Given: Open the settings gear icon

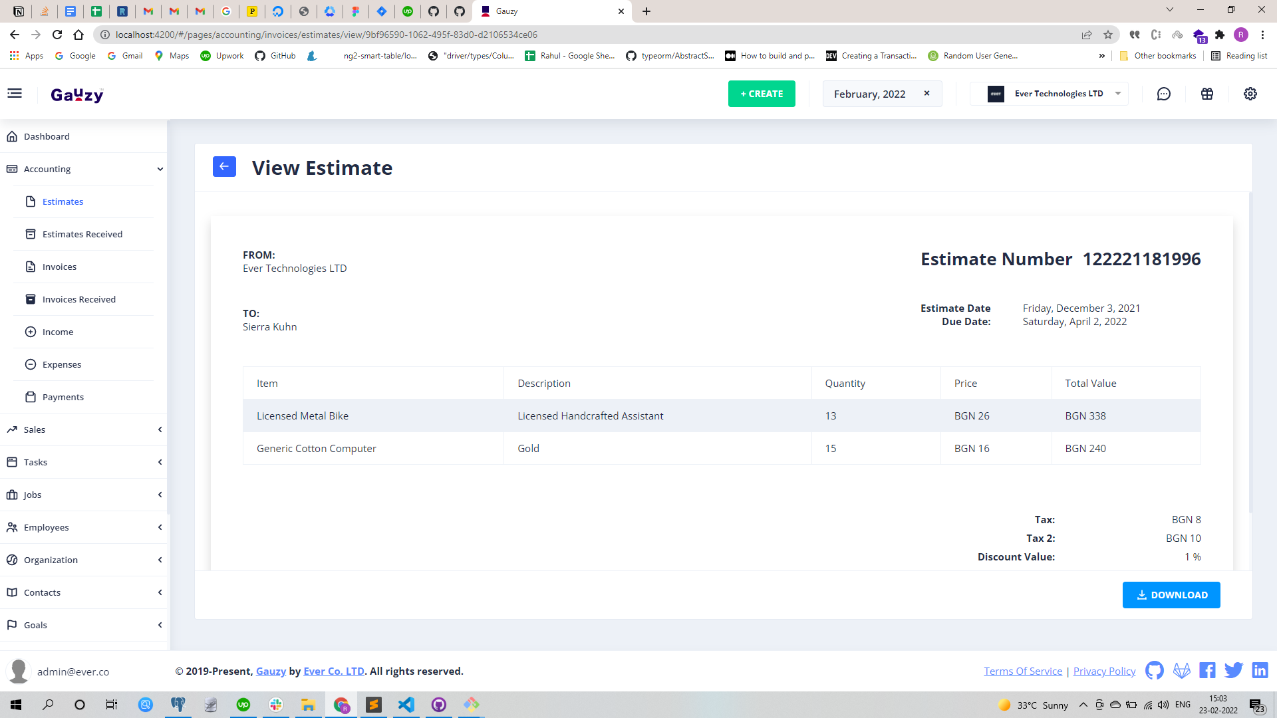Looking at the screenshot, I should click(x=1250, y=94).
